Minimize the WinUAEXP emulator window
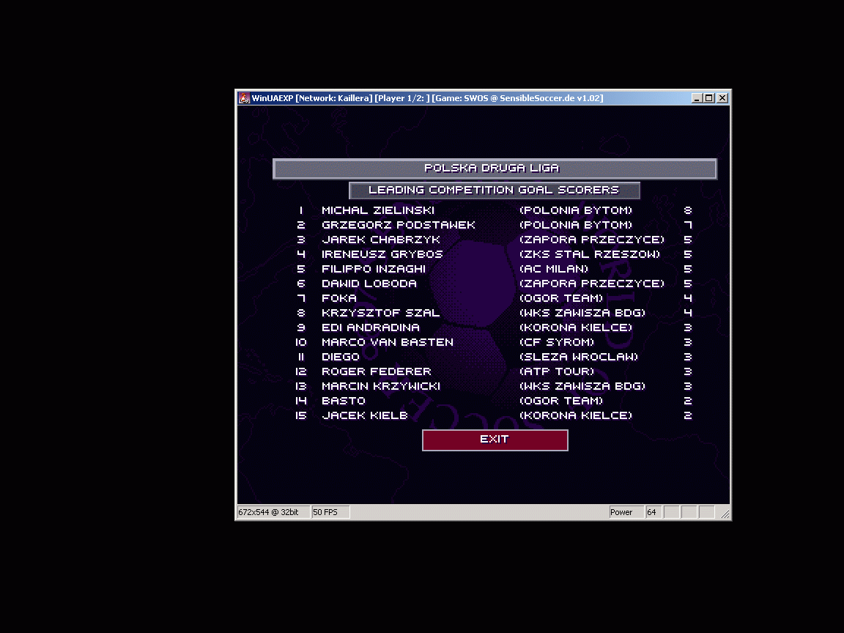Viewport: 844px width, 633px height. [696, 98]
